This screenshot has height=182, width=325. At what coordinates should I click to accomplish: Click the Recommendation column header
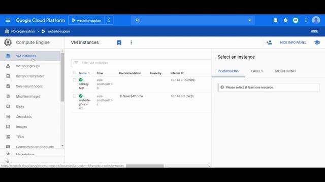[x=130, y=73]
